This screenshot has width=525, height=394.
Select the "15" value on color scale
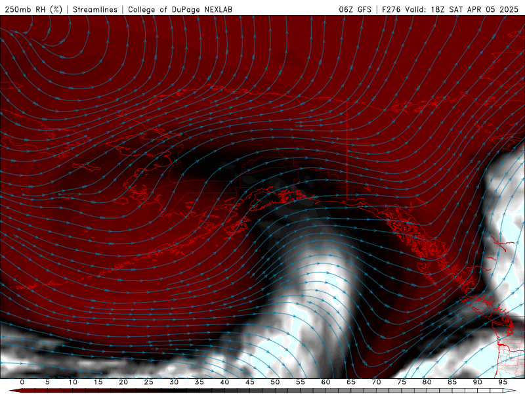click(98, 382)
